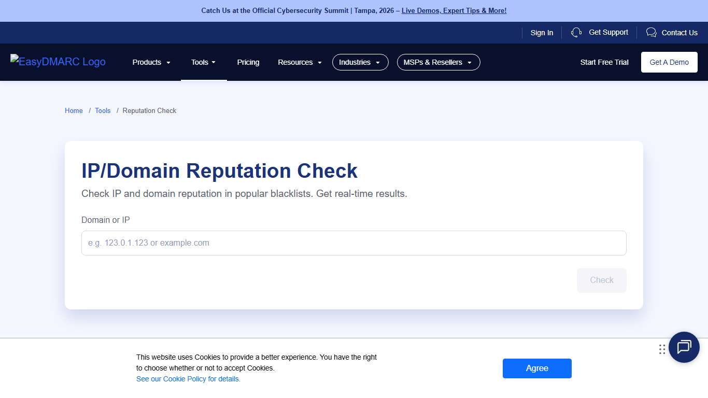The height and width of the screenshot is (398, 708).
Task: Open the Tools dropdown menu
Action: pyautogui.click(x=203, y=62)
